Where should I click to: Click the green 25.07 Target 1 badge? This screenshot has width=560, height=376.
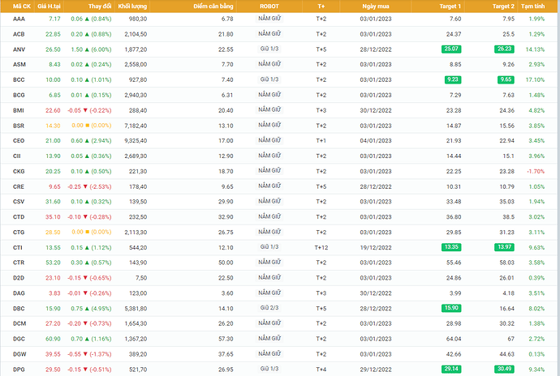click(x=448, y=49)
